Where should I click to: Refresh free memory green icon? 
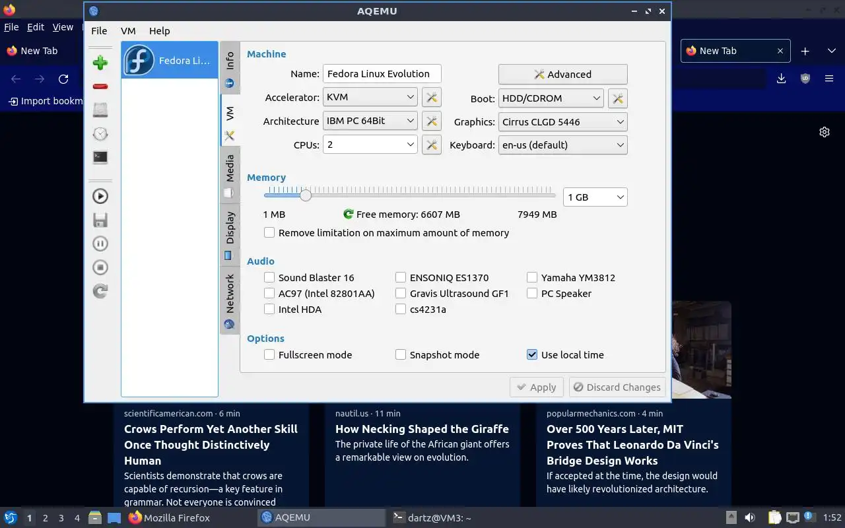(x=349, y=214)
